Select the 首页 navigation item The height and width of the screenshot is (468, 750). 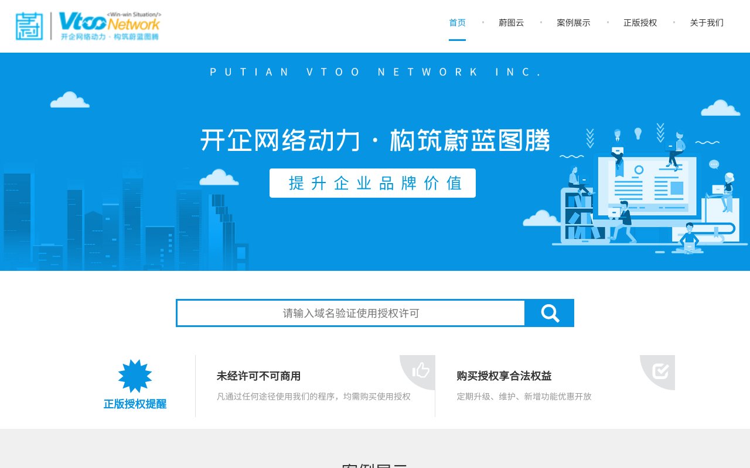coord(457,22)
